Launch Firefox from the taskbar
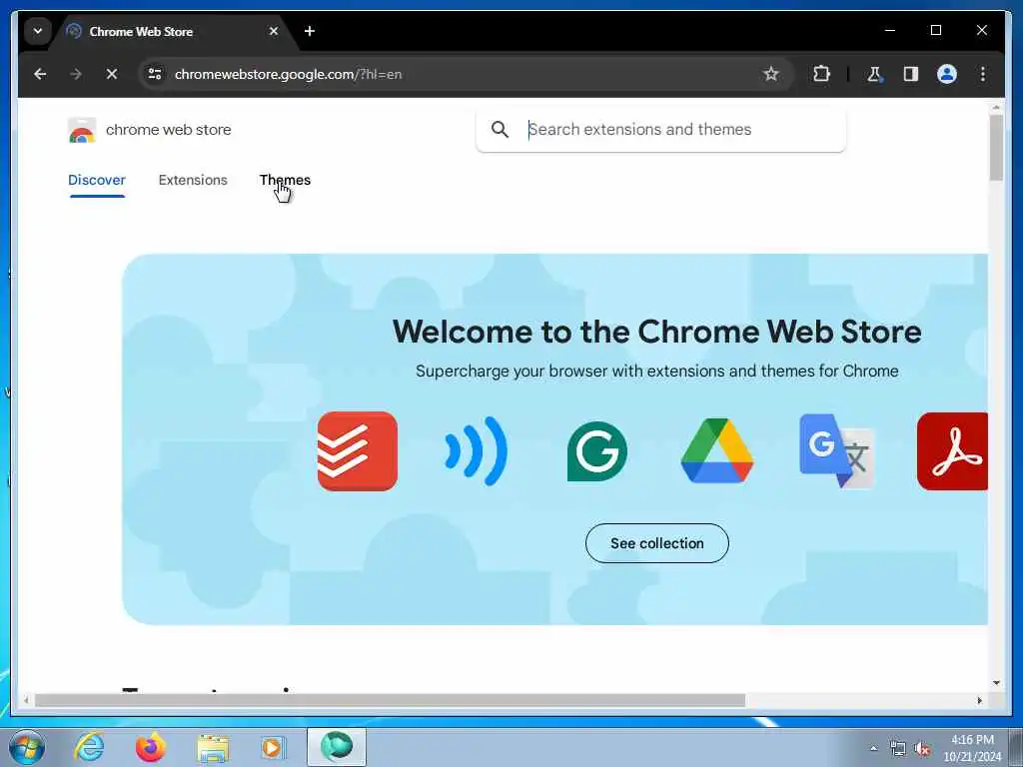Viewport: 1023px width, 767px height. point(151,747)
